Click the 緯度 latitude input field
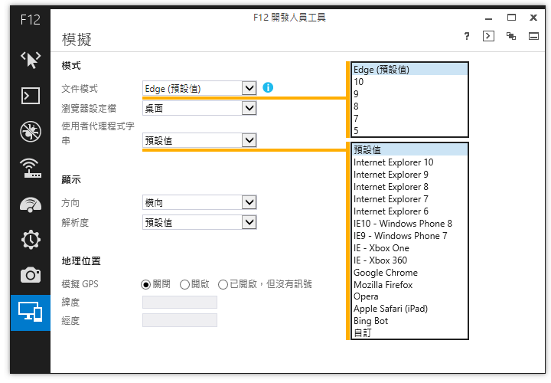Image resolution: width=551 pixels, height=383 pixels. click(180, 302)
